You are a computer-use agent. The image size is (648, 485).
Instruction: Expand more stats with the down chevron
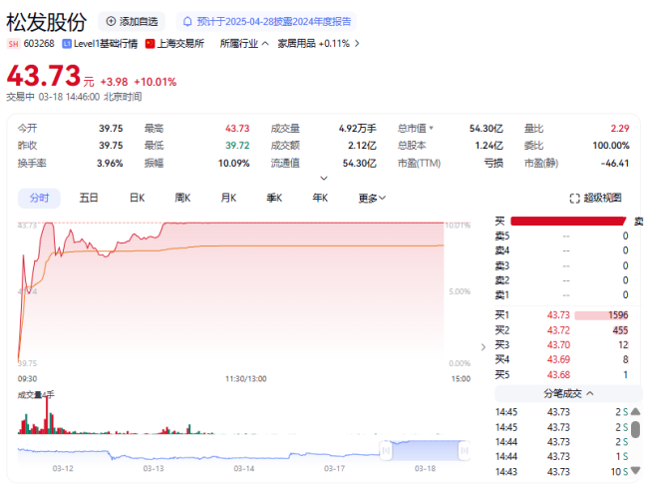(324, 179)
